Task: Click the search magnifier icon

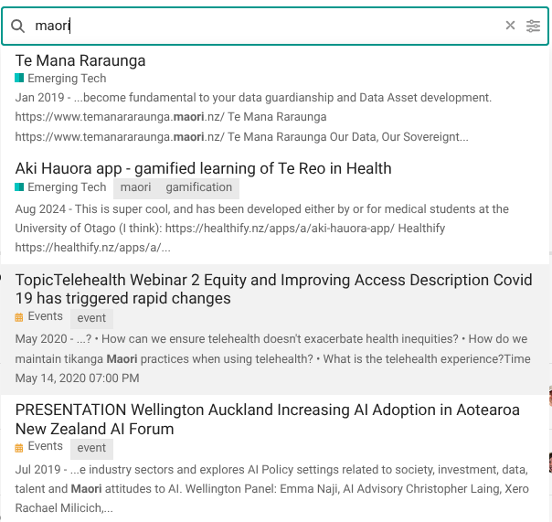Action: 18,26
